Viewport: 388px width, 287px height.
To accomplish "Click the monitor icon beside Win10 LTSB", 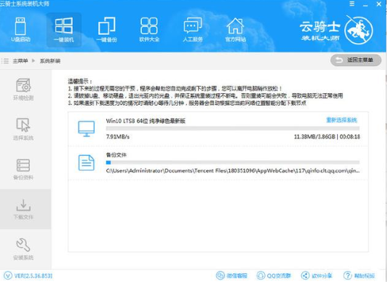I will coord(87,128).
